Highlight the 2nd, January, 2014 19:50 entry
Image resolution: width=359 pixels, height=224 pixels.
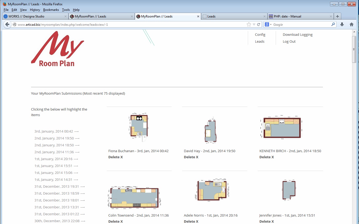(x=57, y=138)
